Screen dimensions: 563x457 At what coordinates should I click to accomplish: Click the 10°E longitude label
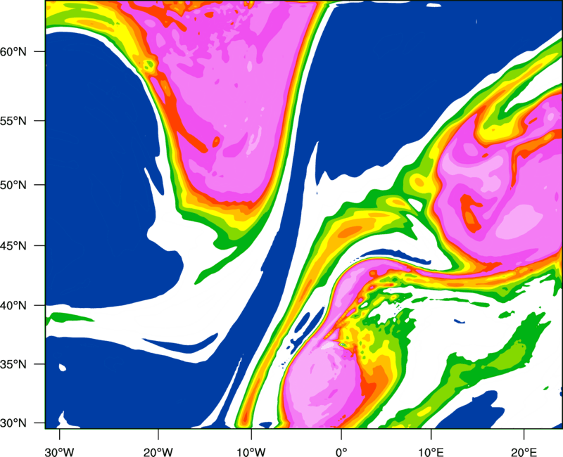click(431, 452)
